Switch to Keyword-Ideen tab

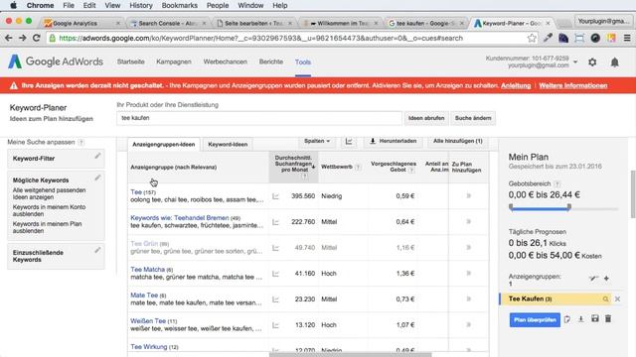(x=228, y=145)
